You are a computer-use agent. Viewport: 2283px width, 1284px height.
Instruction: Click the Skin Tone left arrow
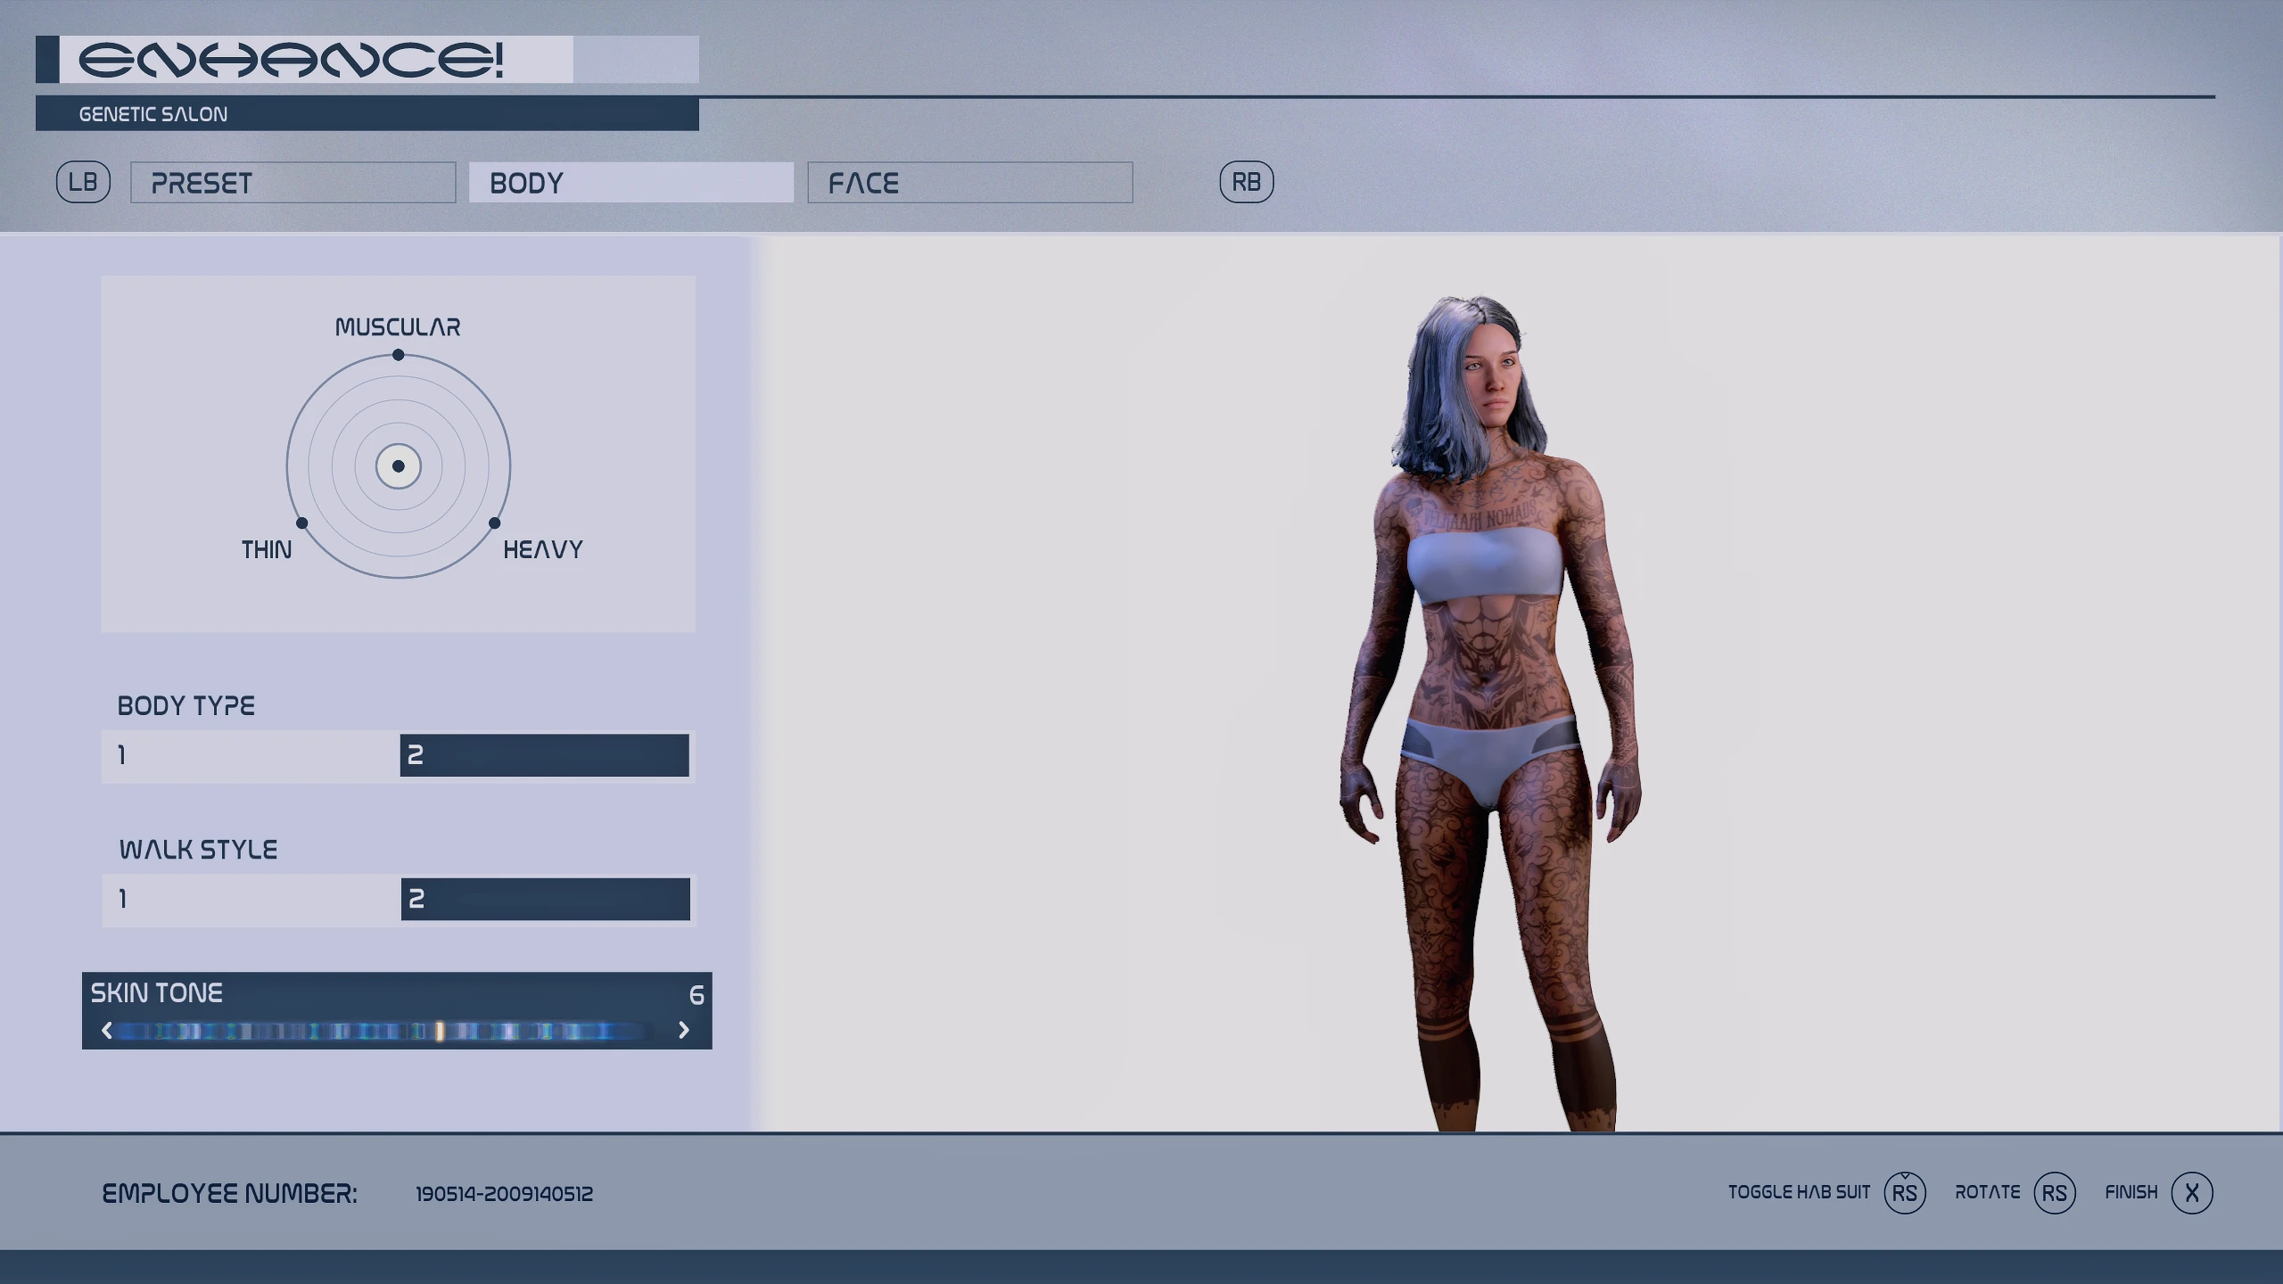click(108, 1031)
